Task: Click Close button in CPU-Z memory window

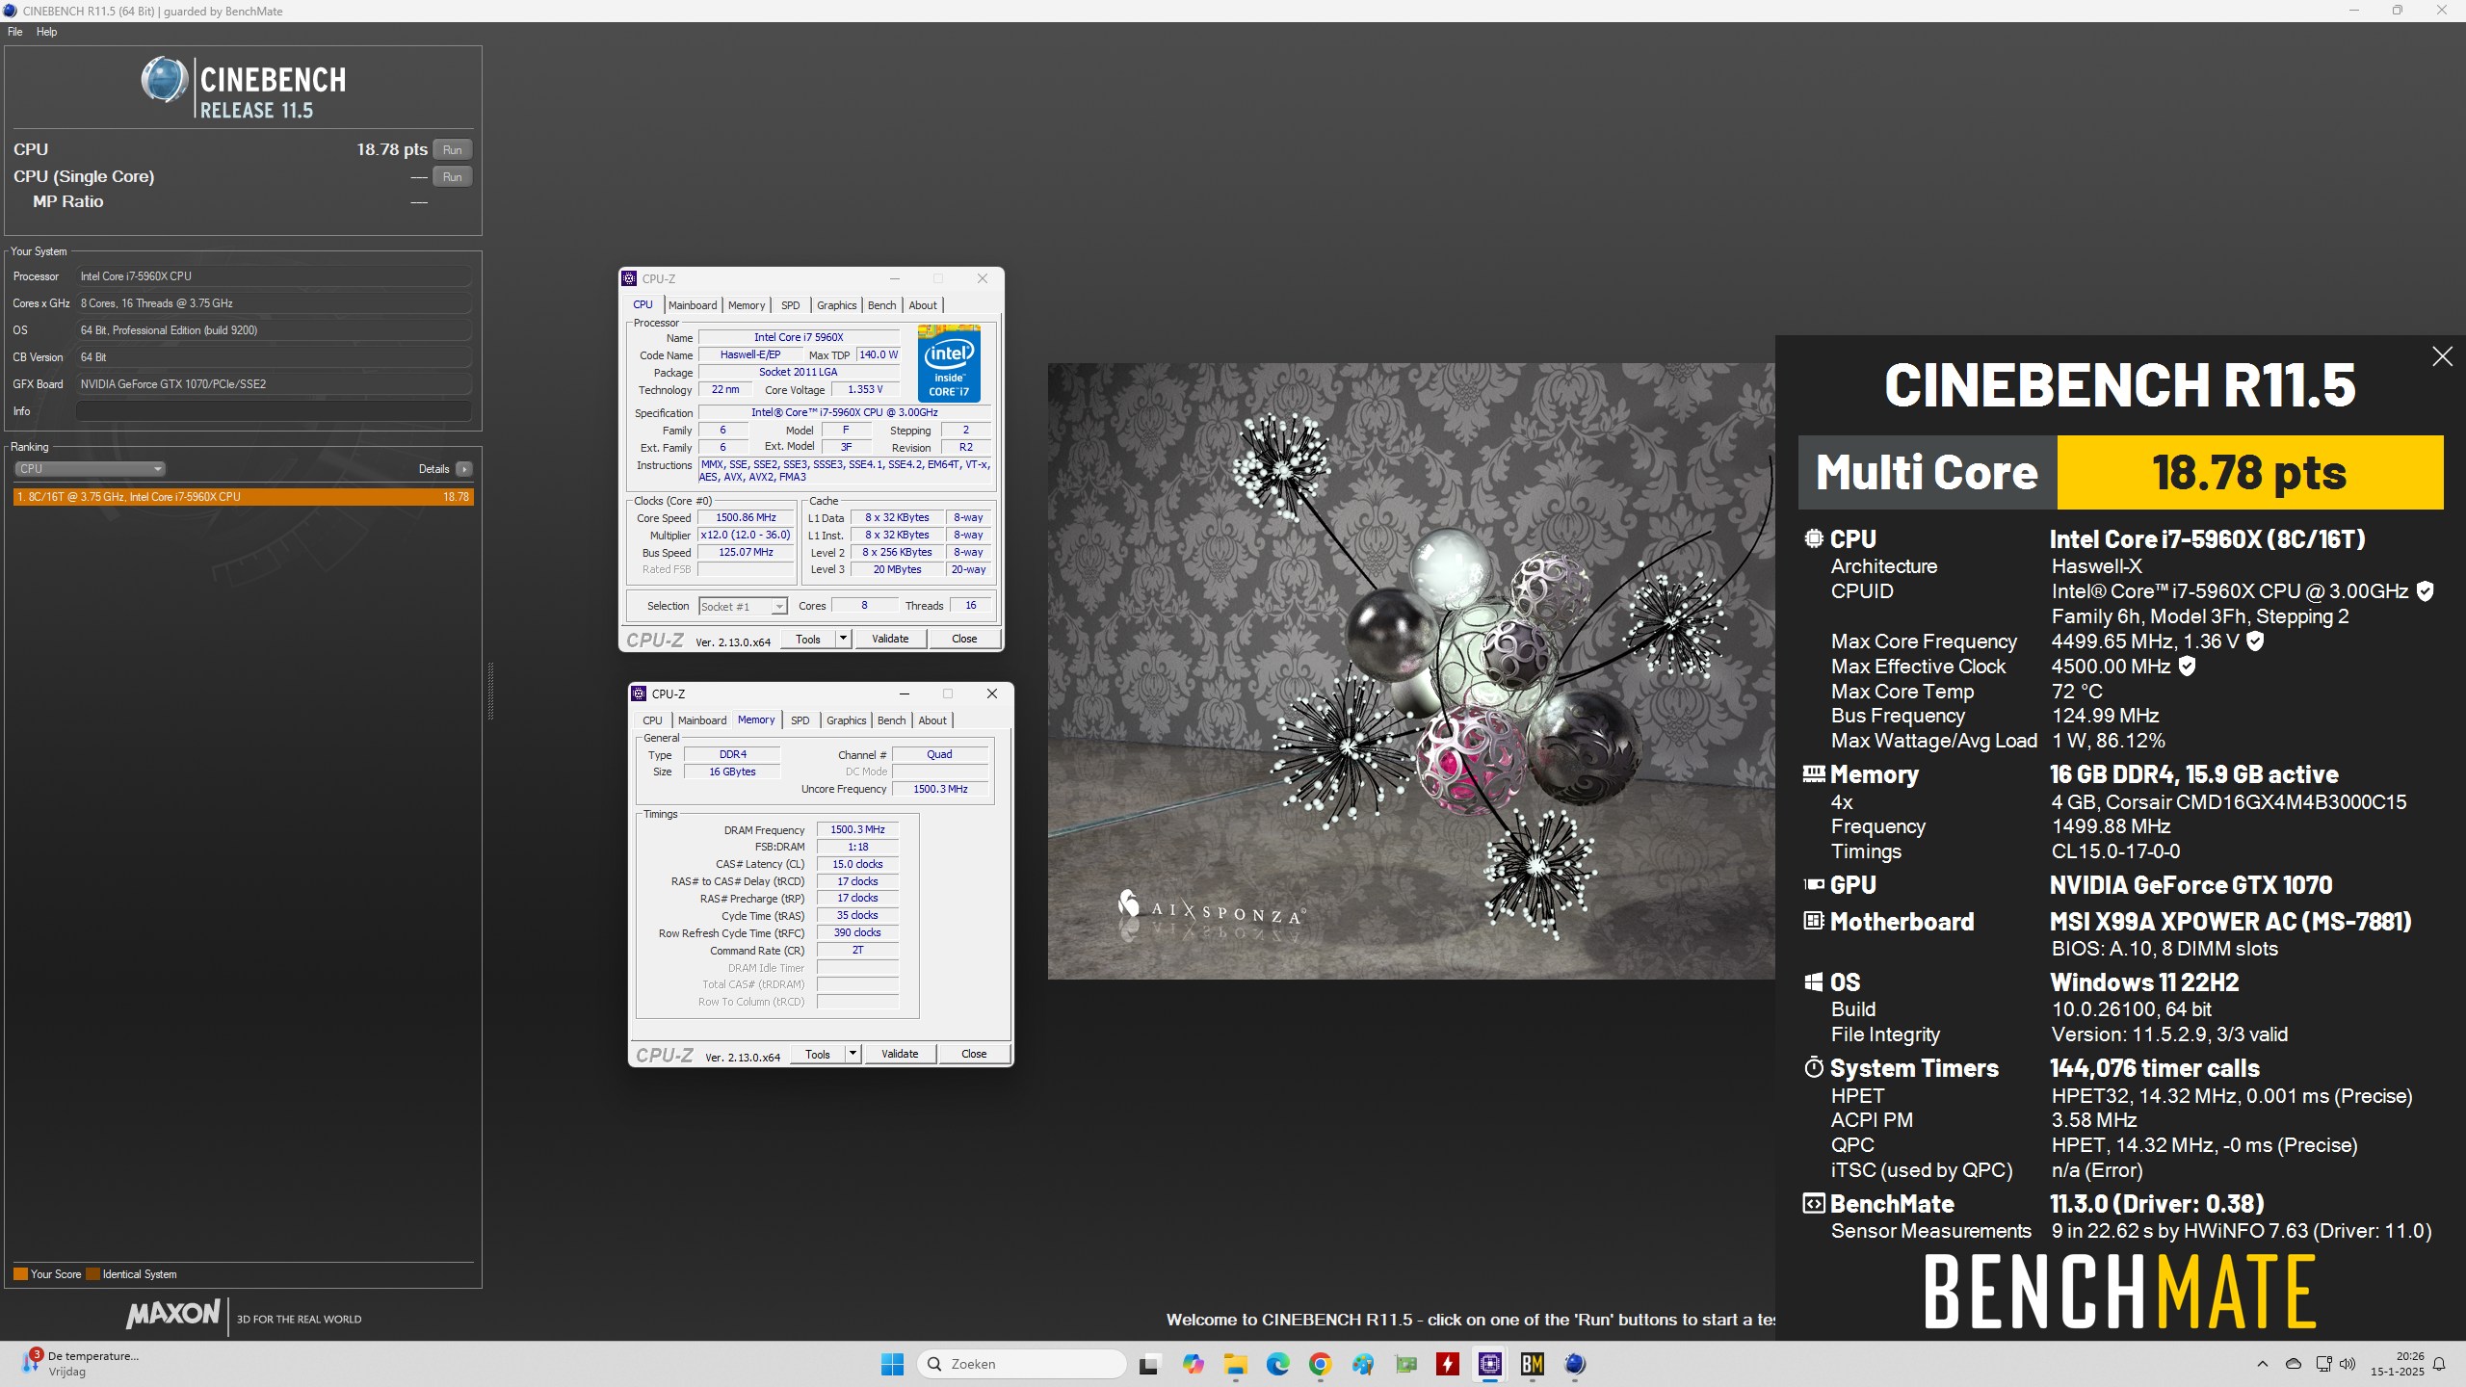Action: [974, 1054]
